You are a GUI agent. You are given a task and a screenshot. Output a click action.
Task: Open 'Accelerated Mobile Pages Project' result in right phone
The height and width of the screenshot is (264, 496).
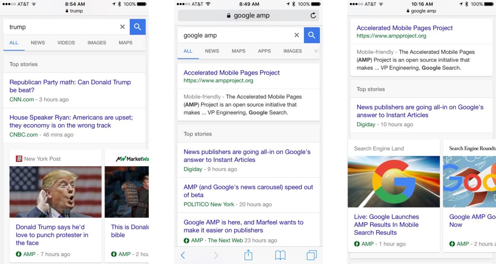[x=405, y=28]
